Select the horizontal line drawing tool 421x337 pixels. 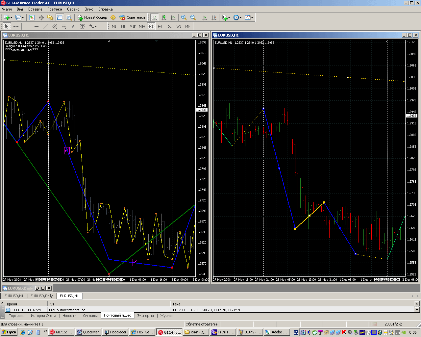(36, 26)
